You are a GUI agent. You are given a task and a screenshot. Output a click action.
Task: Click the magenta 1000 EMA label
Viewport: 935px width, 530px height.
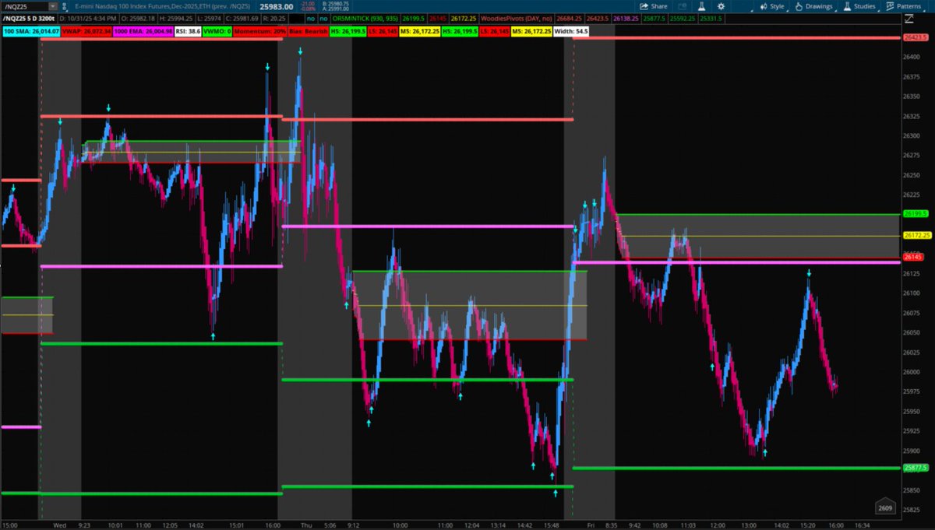143,30
